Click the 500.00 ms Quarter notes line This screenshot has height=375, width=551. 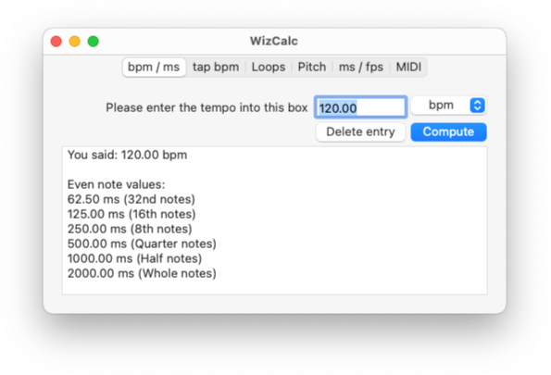coord(142,244)
